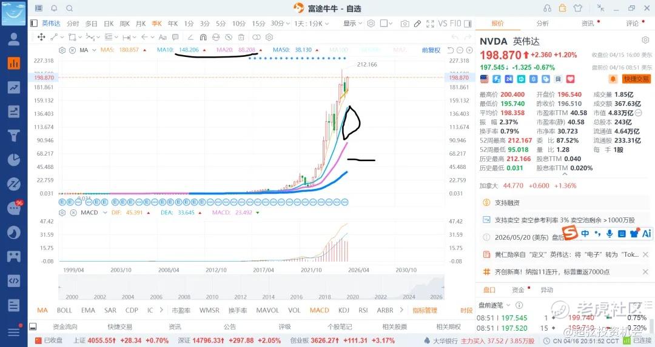This screenshot has width=655, height=347.
Task: Click zoom out minus button on chart
Action: coord(460,50)
